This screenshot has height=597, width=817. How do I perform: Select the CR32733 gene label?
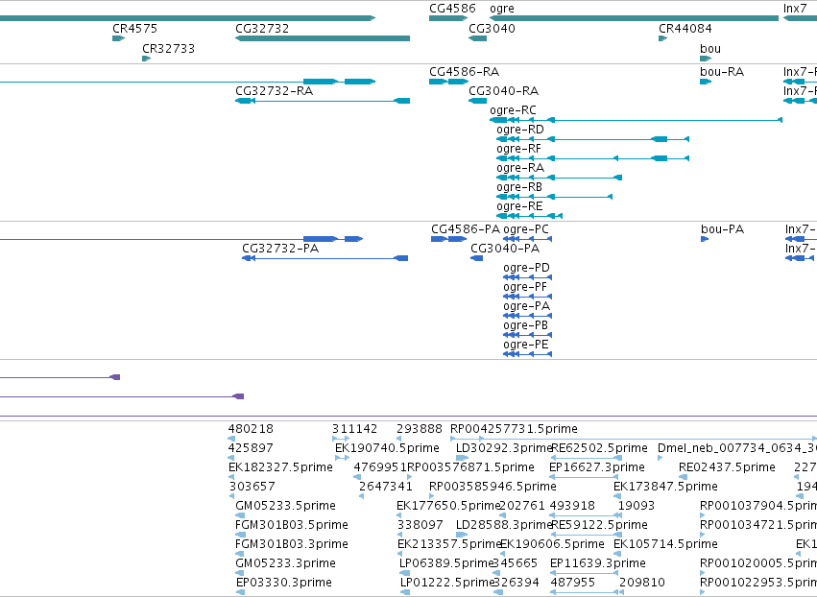click(x=168, y=49)
